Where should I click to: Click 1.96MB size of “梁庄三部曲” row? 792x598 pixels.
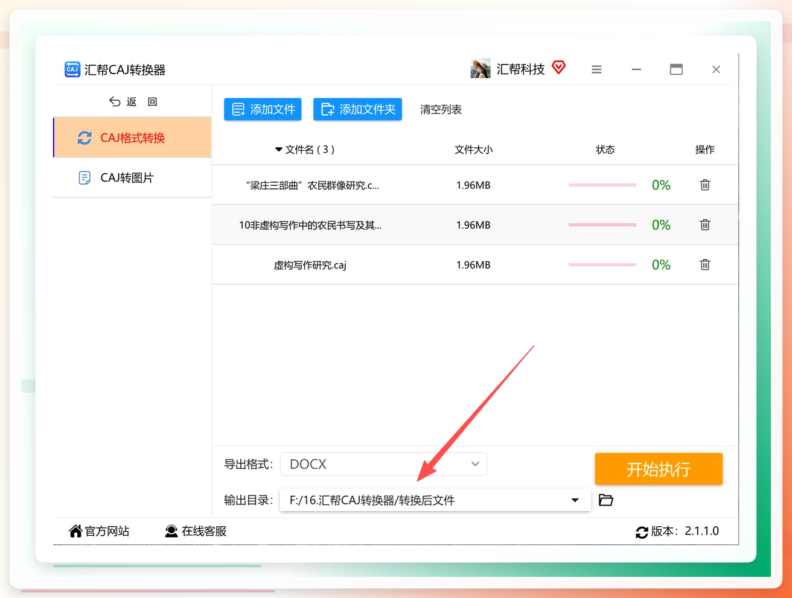[473, 185]
